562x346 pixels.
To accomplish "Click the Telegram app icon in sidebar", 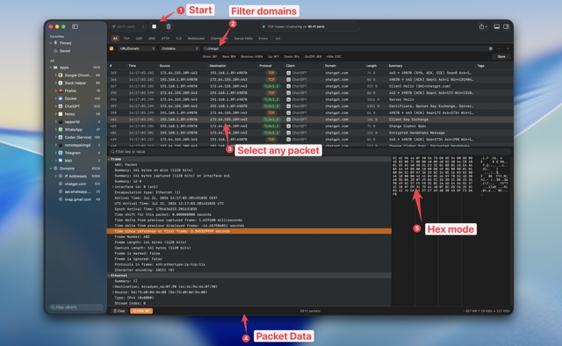I will (x=61, y=153).
